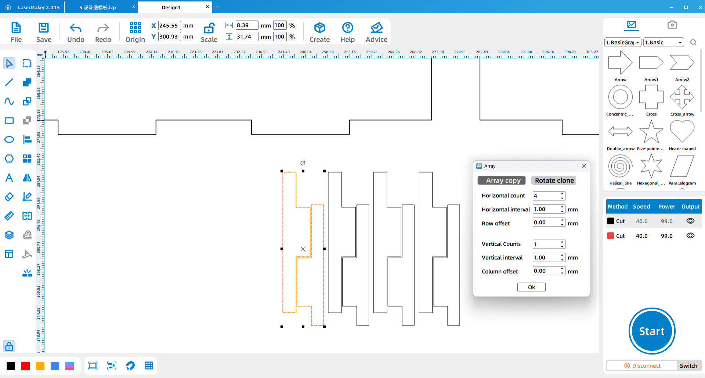
Task: Select the Line drawing tool
Action: coord(9,82)
